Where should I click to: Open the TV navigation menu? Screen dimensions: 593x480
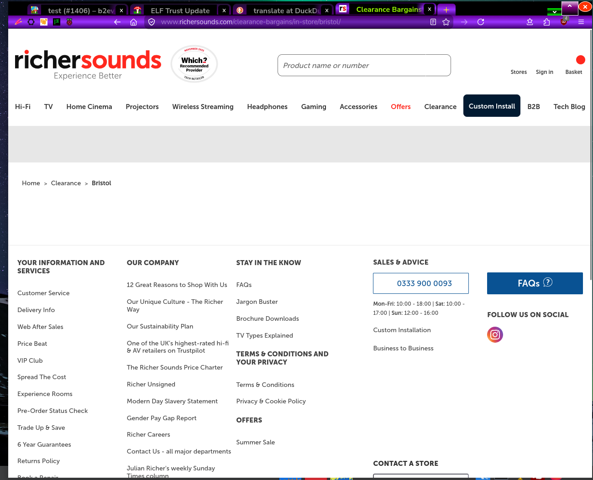48,107
